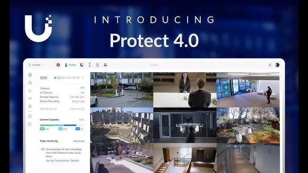This screenshot has width=308, height=173.
Task: Click the Protect 4.0 version label
Action: coord(77,108)
